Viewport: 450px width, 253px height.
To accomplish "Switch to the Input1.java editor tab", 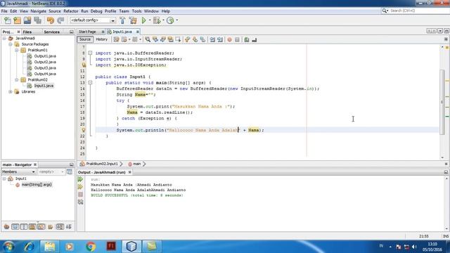I will click(122, 32).
